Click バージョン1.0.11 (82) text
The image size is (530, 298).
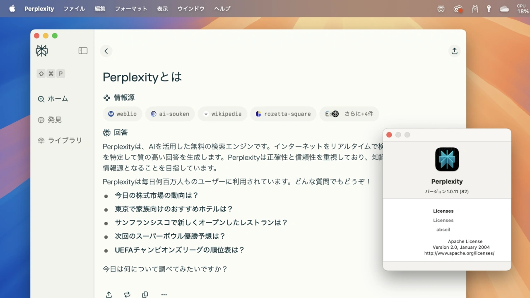(447, 192)
